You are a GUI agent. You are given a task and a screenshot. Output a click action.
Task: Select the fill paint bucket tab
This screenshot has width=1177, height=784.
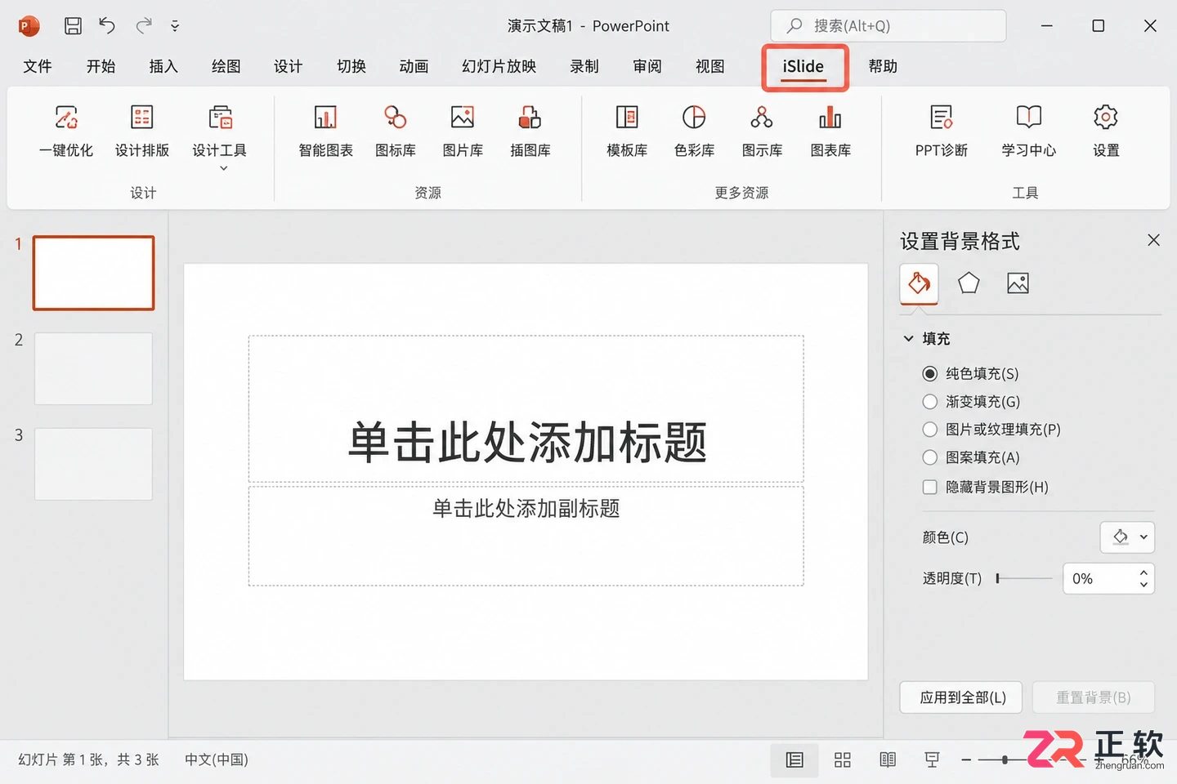click(919, 283)
